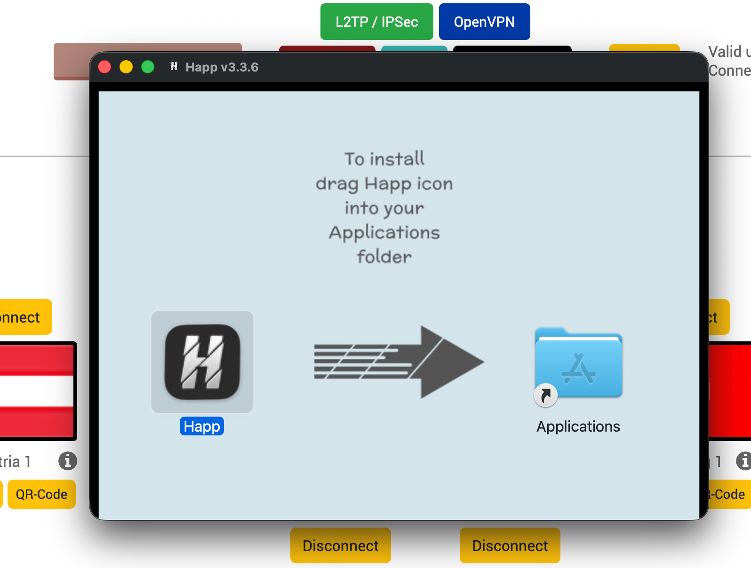Image resolution: width=751 pixels, height=568 pixels.
Task: Click the "Applications" folder name label
Action: point(578,426)
